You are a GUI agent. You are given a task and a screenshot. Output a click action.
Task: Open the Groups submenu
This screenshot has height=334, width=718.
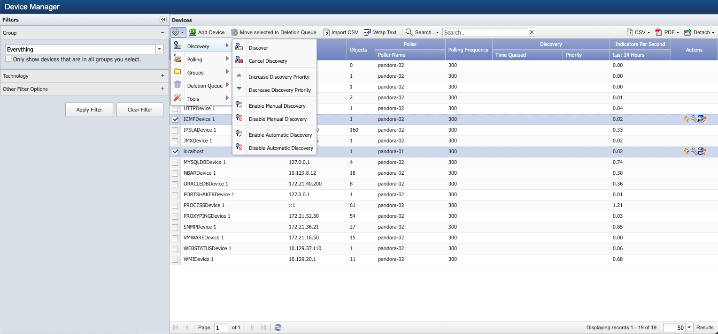[201, 73]
